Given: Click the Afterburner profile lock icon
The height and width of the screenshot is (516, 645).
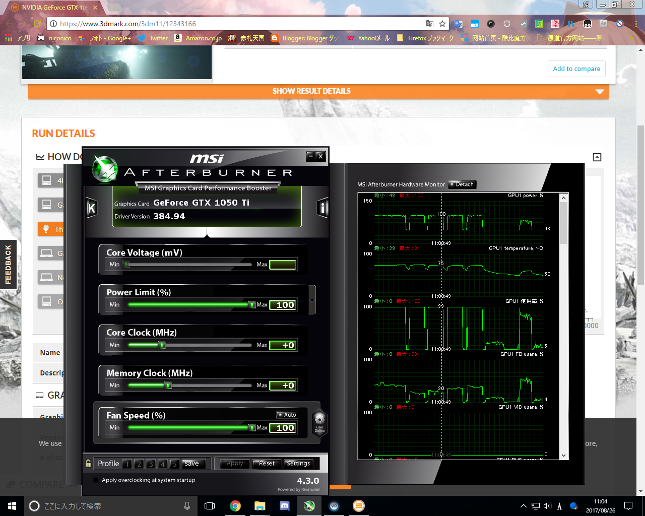Looking at the screenshot, I should [x=88, y=464].
